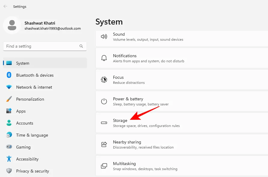Screen dimensions: 268x177
Task: Click 'Storage space, drives, configuration rules'
Action: pos(146,126)
